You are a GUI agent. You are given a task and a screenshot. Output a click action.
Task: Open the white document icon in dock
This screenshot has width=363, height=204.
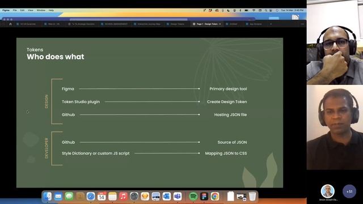(x=231, y=197)
